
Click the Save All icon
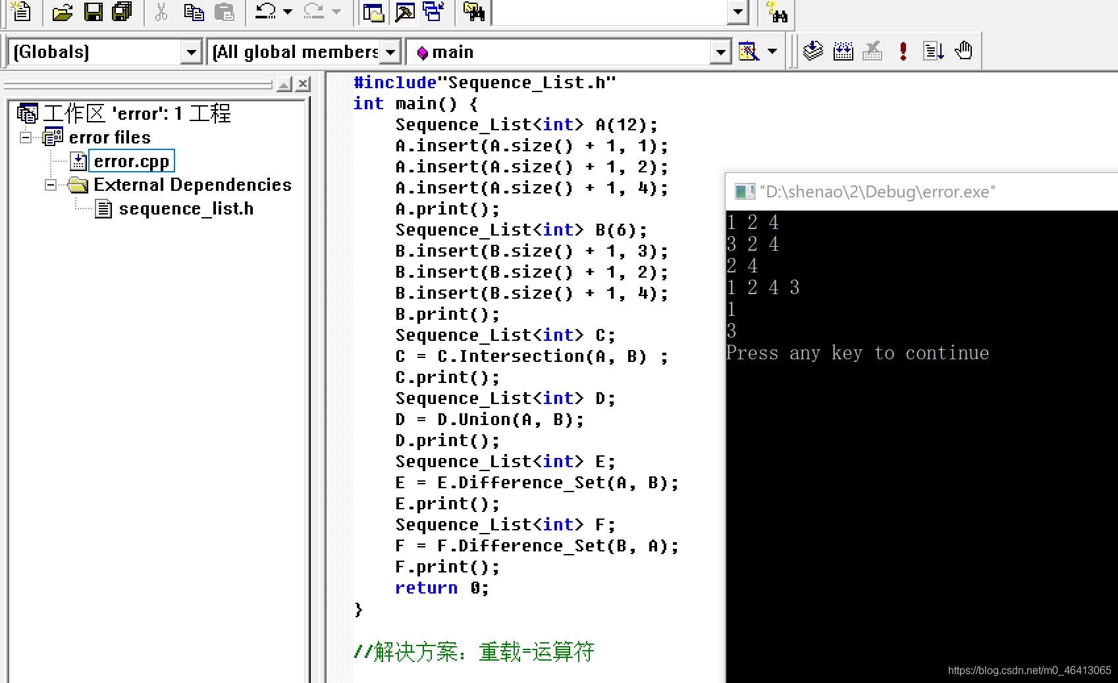122,11
